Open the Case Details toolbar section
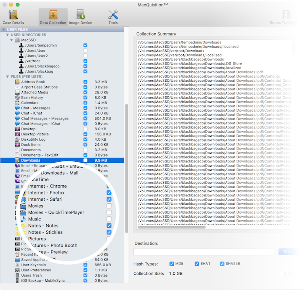This screenshot has width=306, height=303. click(x=13, y=17)
